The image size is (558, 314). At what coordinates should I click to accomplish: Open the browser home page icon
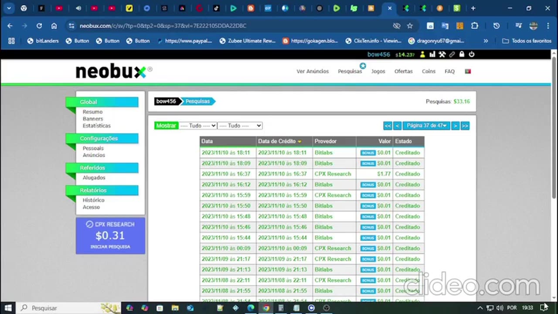coord(54,26)
